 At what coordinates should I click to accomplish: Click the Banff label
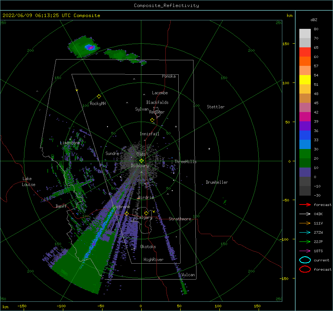click(61, 206)
